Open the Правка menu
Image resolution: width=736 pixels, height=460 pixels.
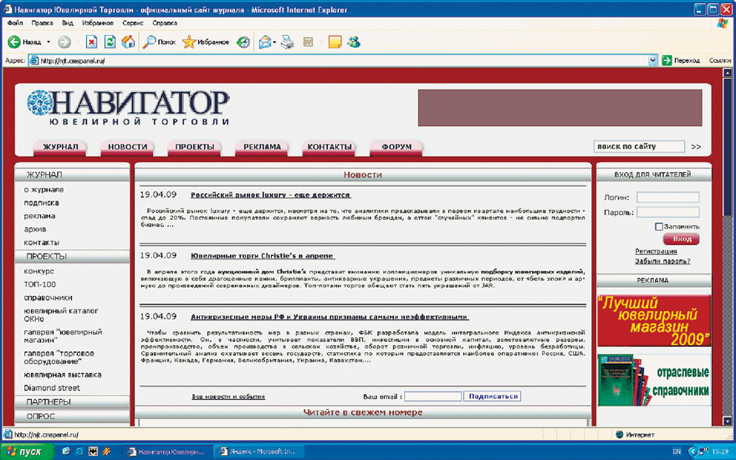[43, 23]
